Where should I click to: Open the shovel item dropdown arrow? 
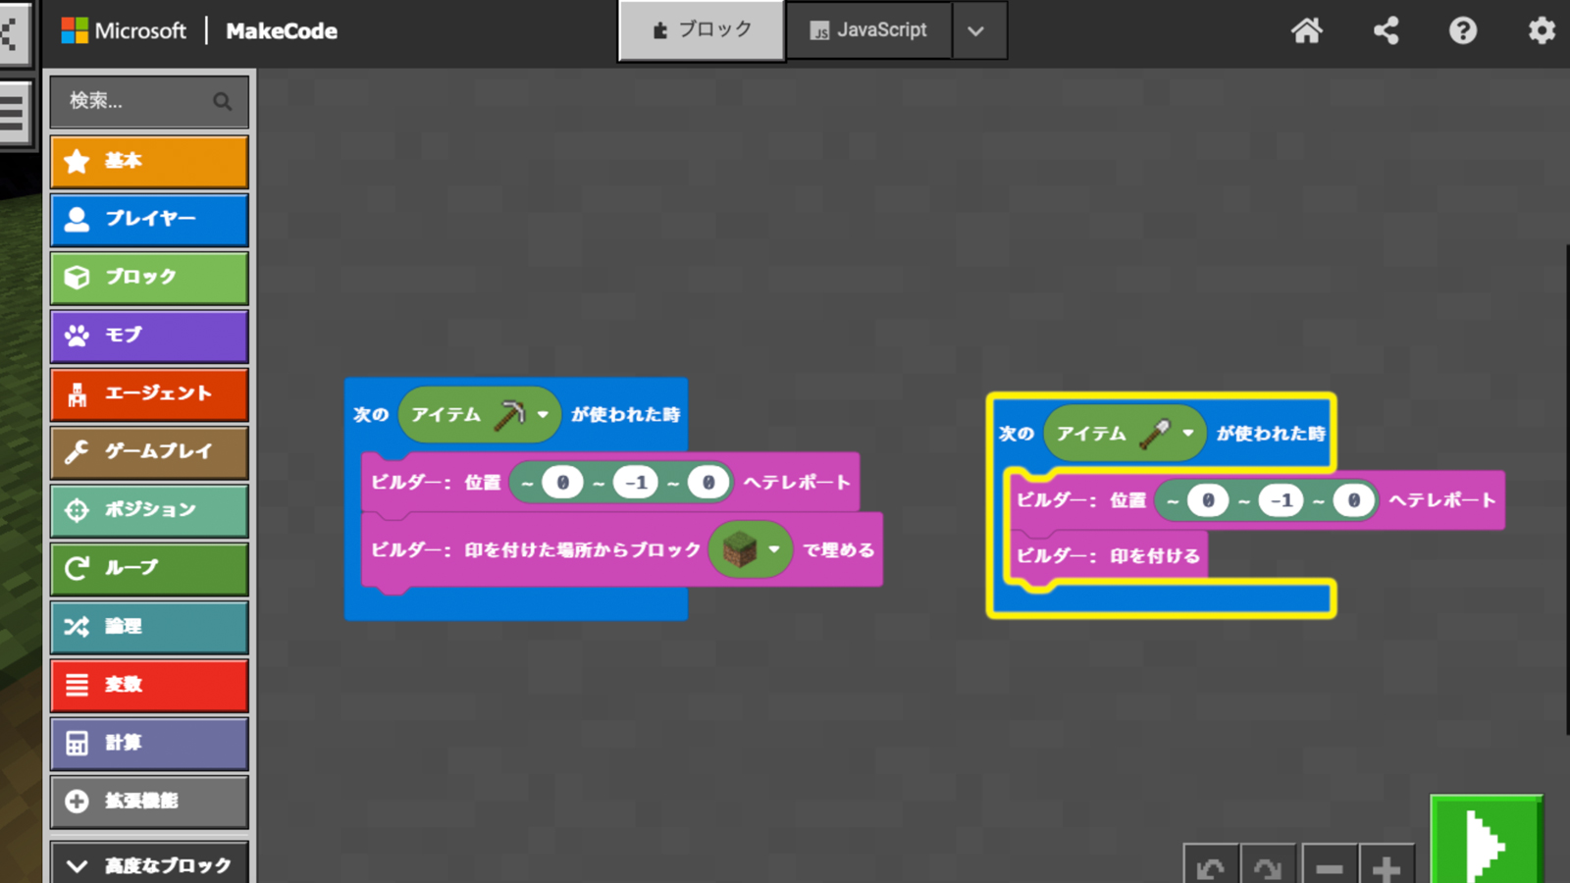[1188, 433]
